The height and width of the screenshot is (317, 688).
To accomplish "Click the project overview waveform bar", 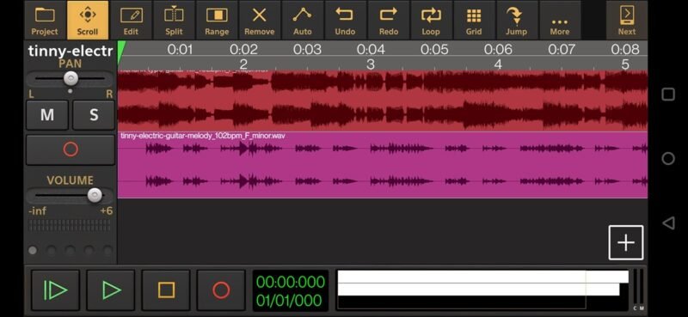I will click(482, 290).
